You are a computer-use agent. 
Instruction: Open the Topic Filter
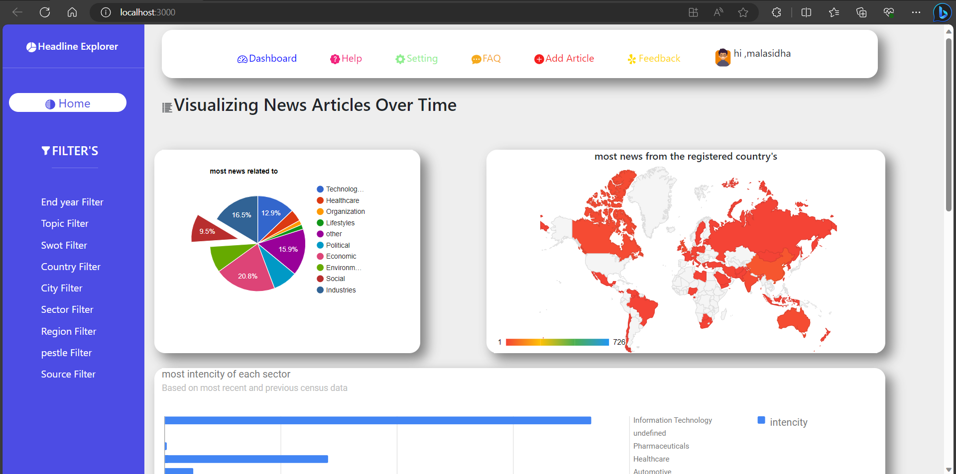[x=65, y=223]
